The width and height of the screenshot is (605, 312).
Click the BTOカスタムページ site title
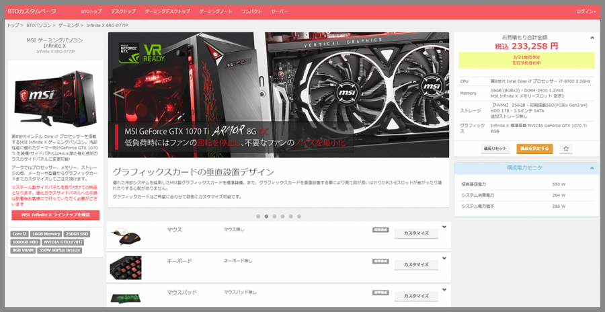tap(32, 11)
